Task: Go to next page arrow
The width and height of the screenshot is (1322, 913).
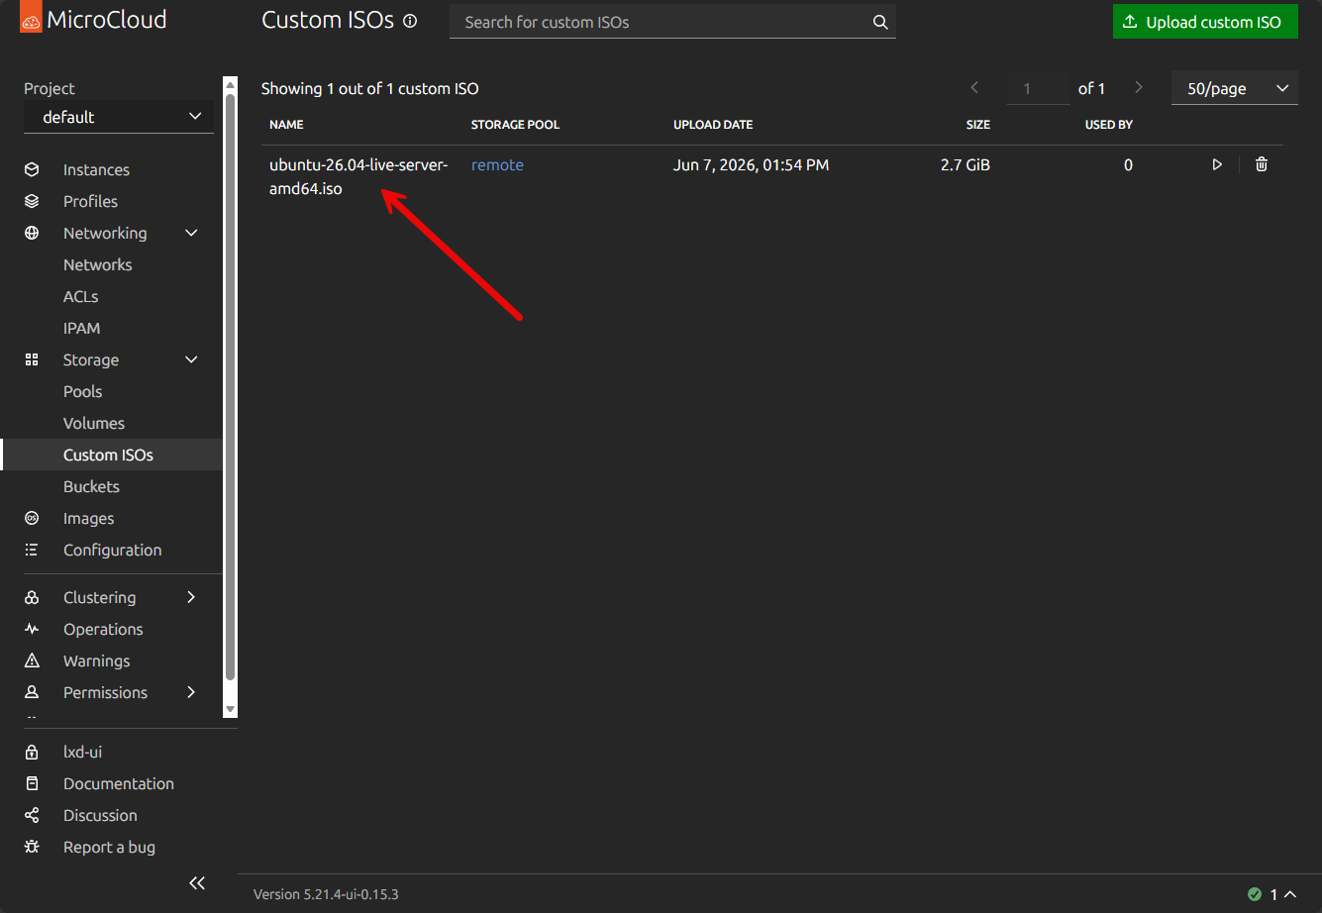Action: click(1139, 87)
